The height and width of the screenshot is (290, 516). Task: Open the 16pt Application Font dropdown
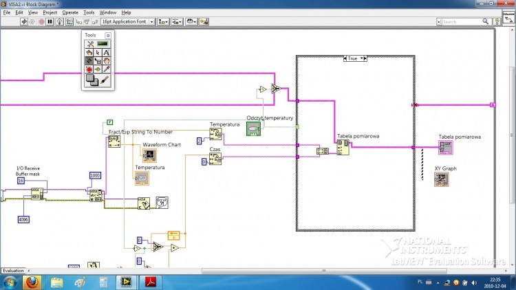coord(128,22)
